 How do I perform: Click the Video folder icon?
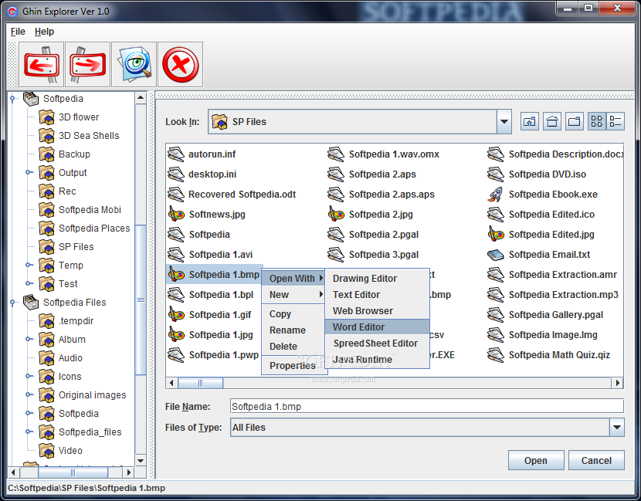[x=46, y=451]
